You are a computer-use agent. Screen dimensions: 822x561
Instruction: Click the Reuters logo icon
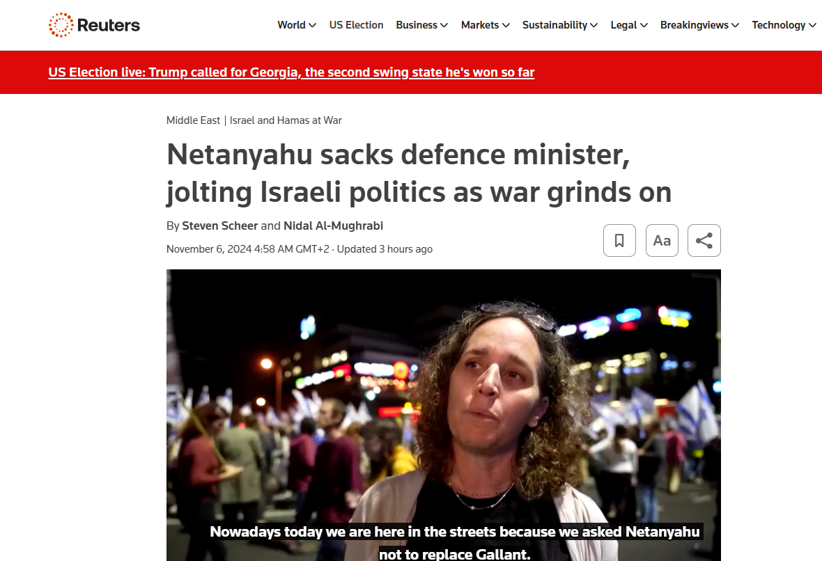tap(61, 25)
